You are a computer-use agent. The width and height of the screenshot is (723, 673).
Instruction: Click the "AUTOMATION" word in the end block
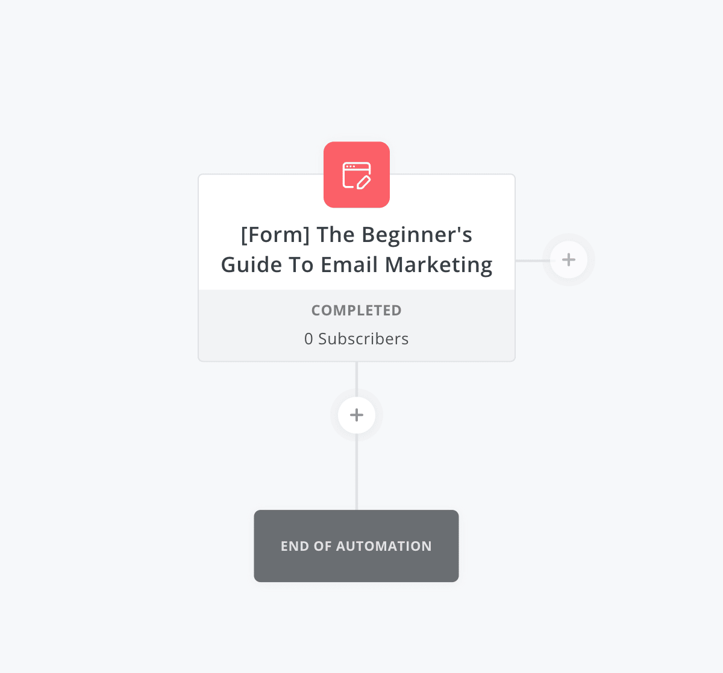(384, 546)
